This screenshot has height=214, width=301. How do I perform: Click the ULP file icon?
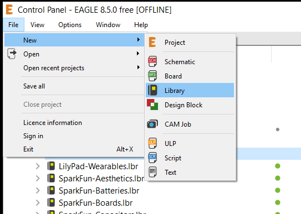pos(152,143)
